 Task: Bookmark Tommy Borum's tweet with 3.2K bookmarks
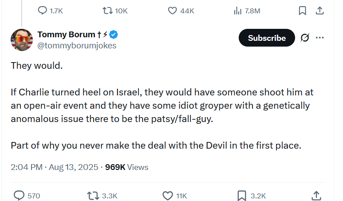click(242, 196)
